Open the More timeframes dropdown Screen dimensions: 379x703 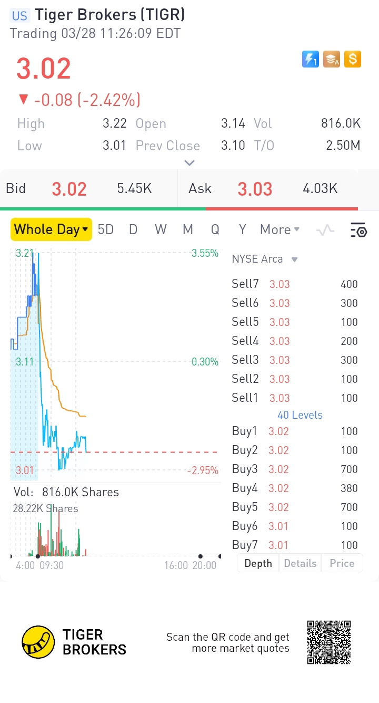(280, 229)
